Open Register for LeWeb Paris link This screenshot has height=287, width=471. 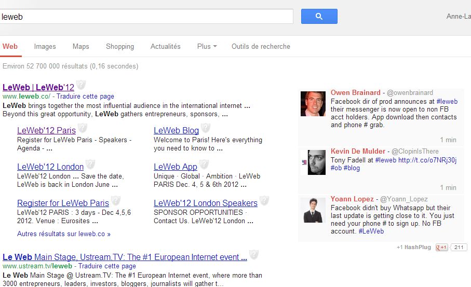coord(63,203)
